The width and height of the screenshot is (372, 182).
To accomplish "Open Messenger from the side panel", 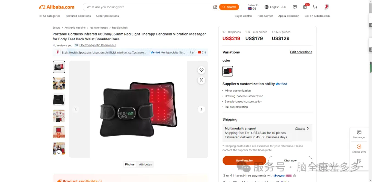I will click(x=359, y=134).
